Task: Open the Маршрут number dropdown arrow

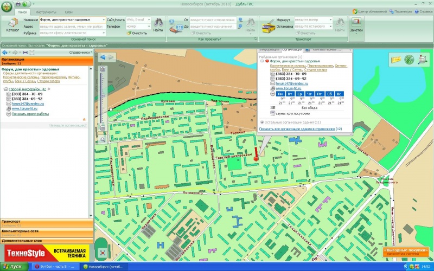Action: (x=330, y=20)
